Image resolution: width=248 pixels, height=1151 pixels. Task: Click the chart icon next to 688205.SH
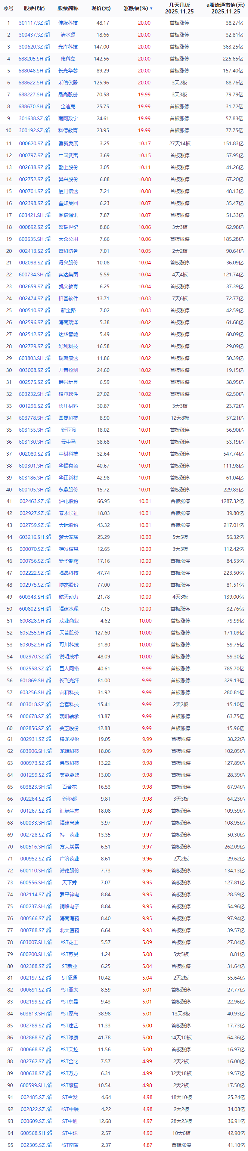coord(47,59)
